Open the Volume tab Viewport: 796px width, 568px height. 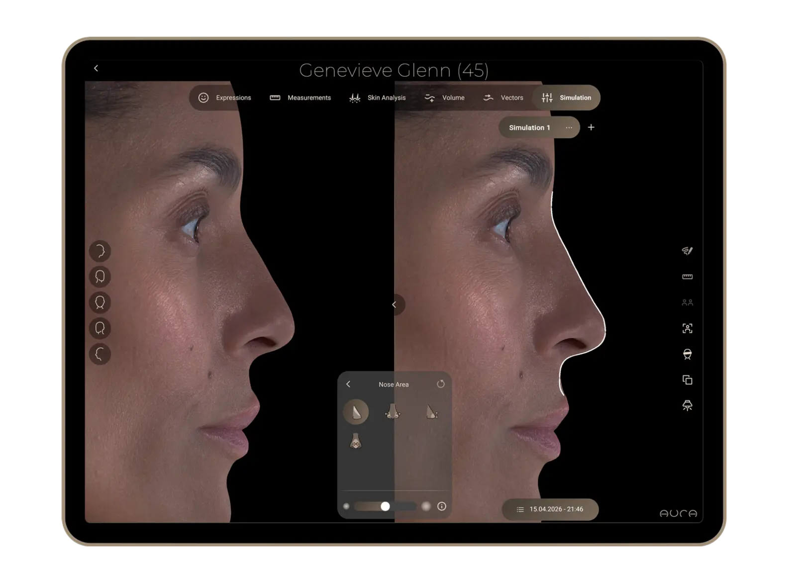pos(445,98)
